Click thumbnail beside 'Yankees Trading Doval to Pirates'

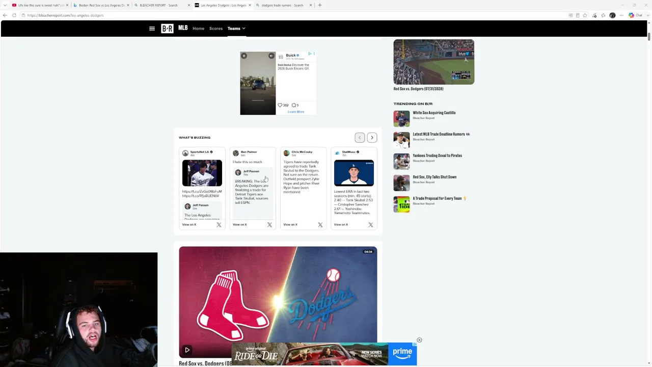(401, 161)
